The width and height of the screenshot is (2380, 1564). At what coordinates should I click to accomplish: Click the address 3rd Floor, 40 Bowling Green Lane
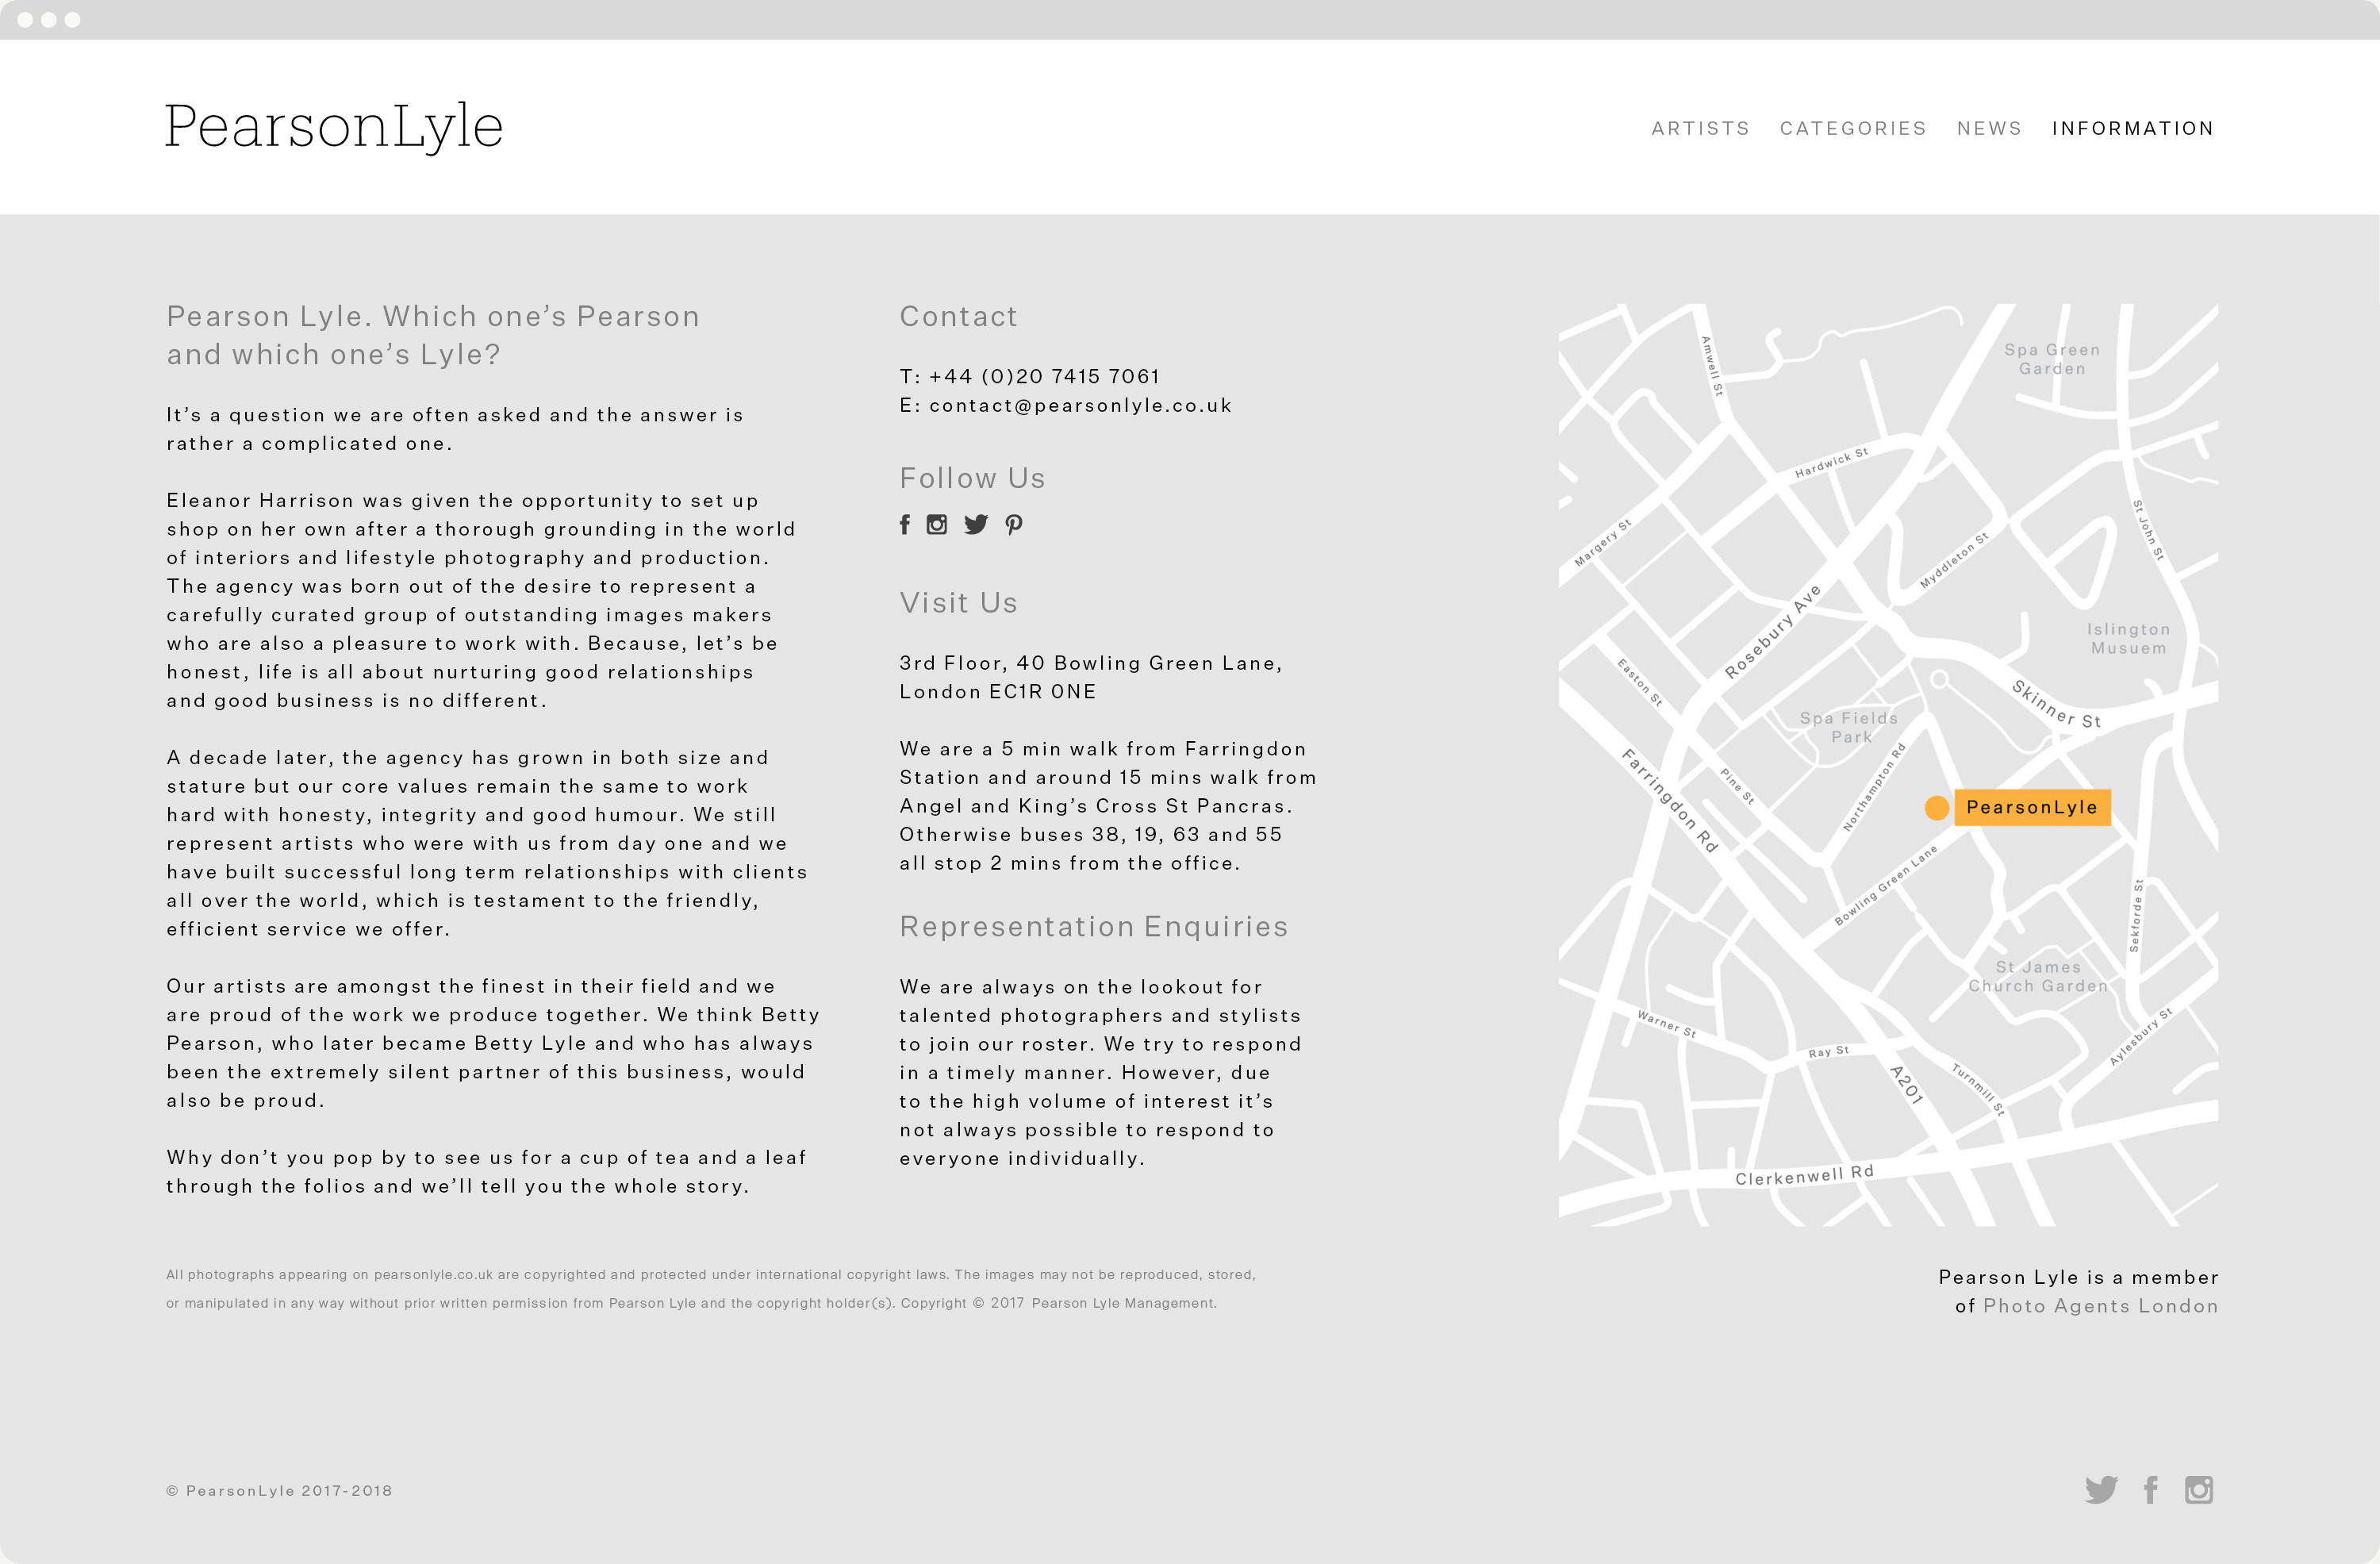[x=1090, y=663]
